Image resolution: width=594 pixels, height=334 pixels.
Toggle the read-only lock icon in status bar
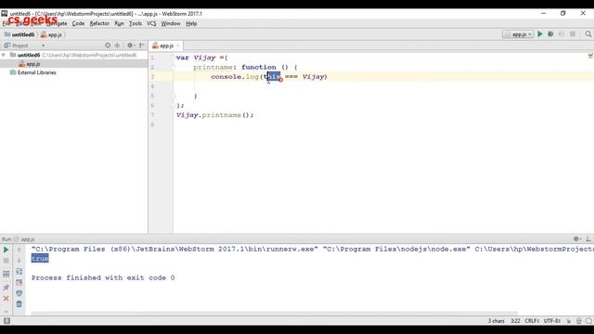(x=569, y=321)
